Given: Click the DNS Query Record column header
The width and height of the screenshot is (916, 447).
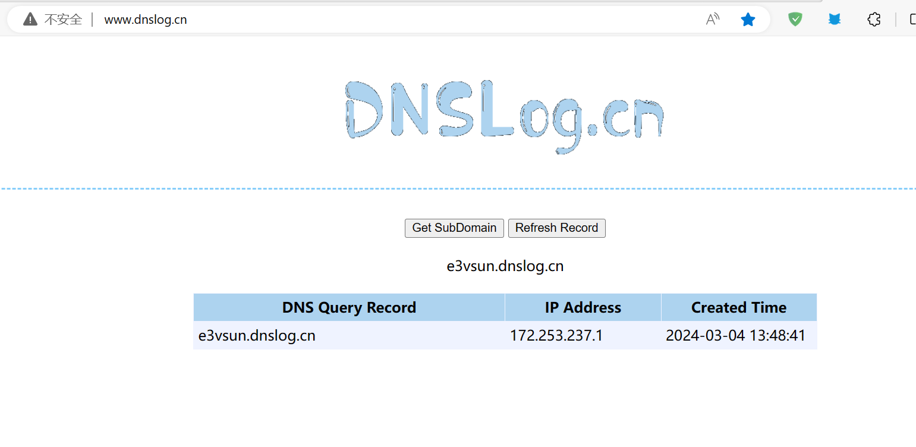Looking at the screenshot, I should [x=349, y=307].
